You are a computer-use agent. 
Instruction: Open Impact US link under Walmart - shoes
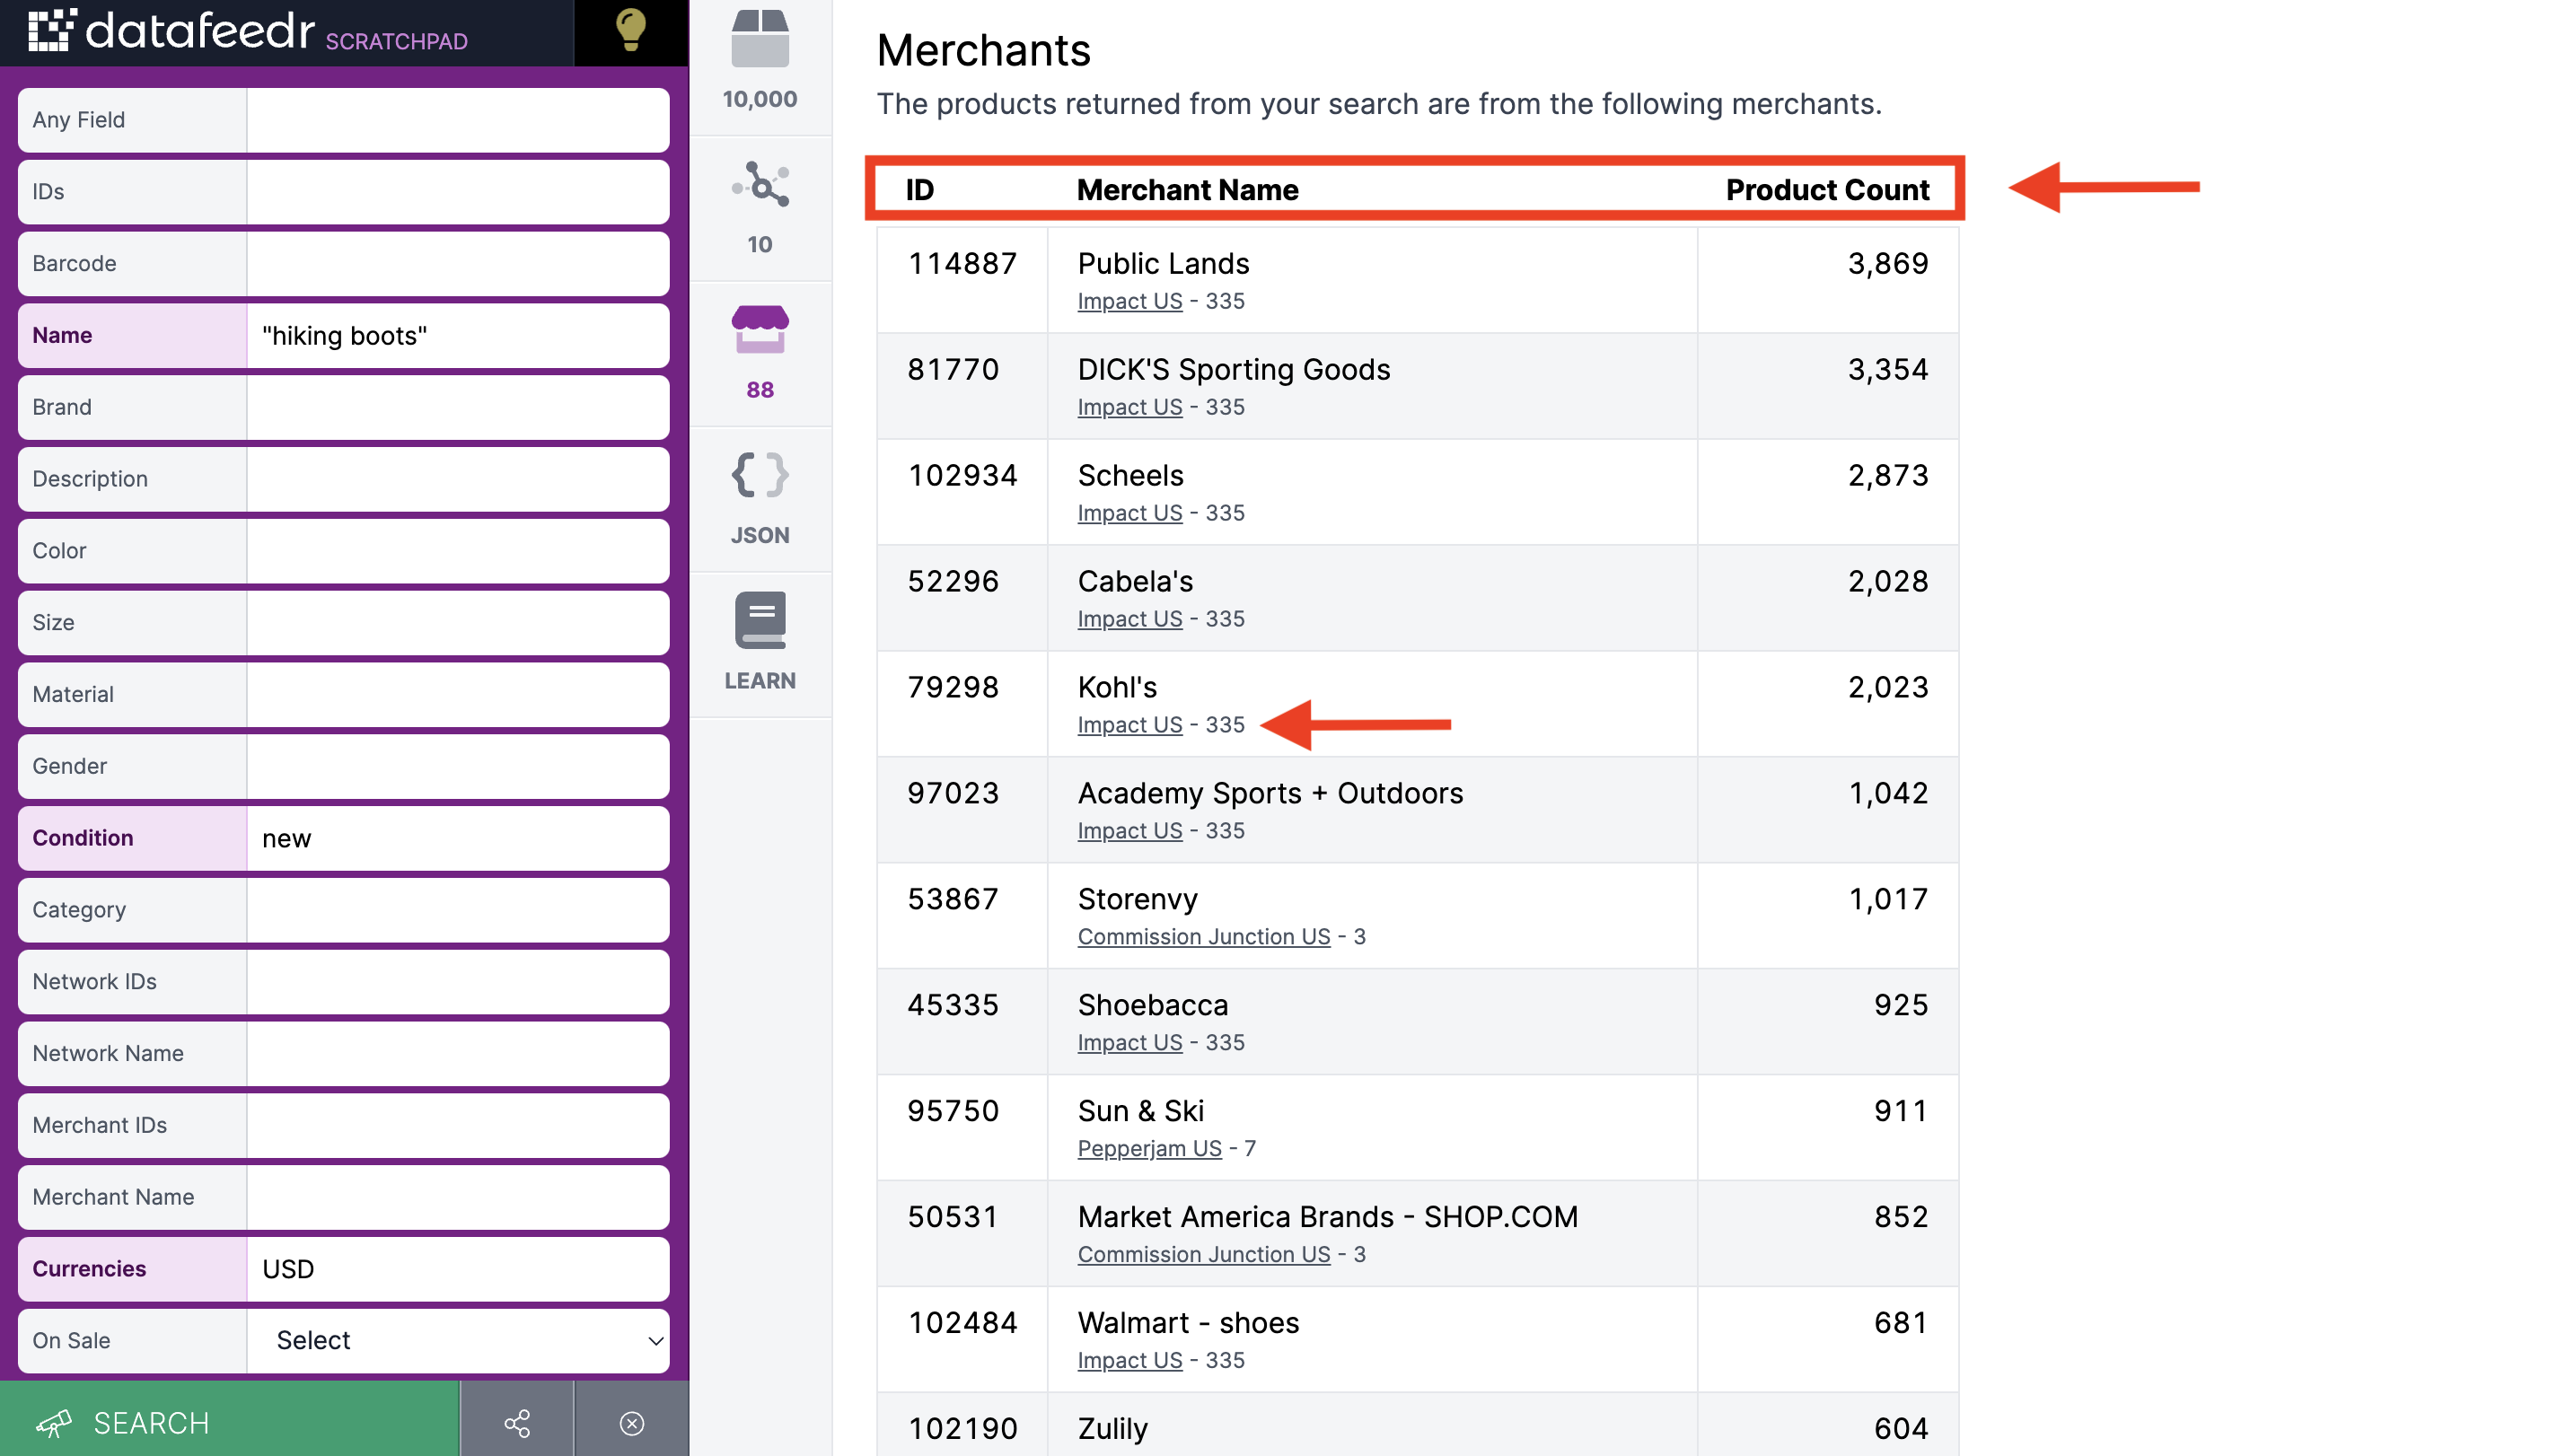(1129, 1361)
